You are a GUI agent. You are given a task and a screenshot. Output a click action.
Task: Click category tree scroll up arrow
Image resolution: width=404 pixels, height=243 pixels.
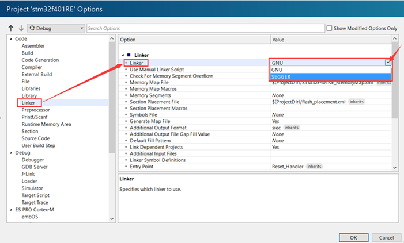coord(112,38)
